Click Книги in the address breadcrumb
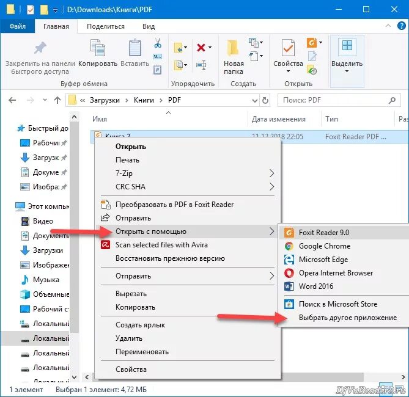Screen dimensions: 409x397 click(x=144, y=100)
